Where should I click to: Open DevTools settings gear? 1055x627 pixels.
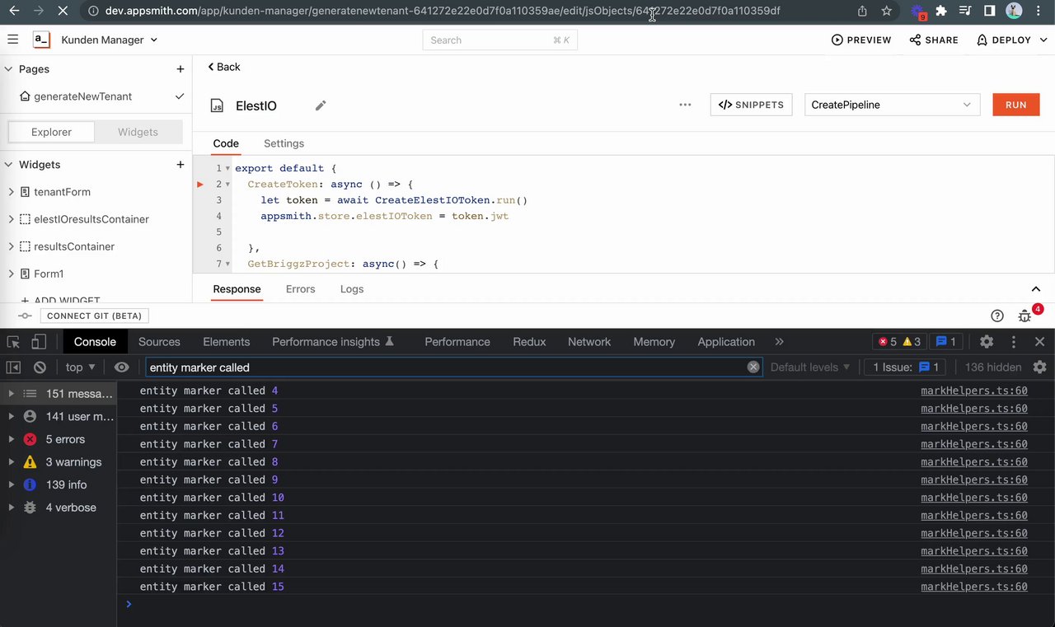coord(987,342)
